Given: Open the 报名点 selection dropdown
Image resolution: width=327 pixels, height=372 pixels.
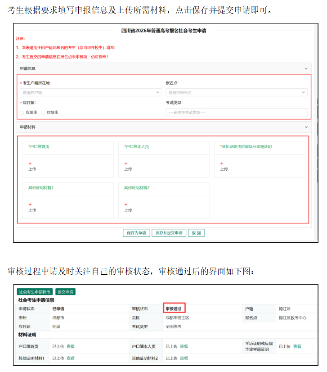Looking at the screenshot, I should pos(236,92).
